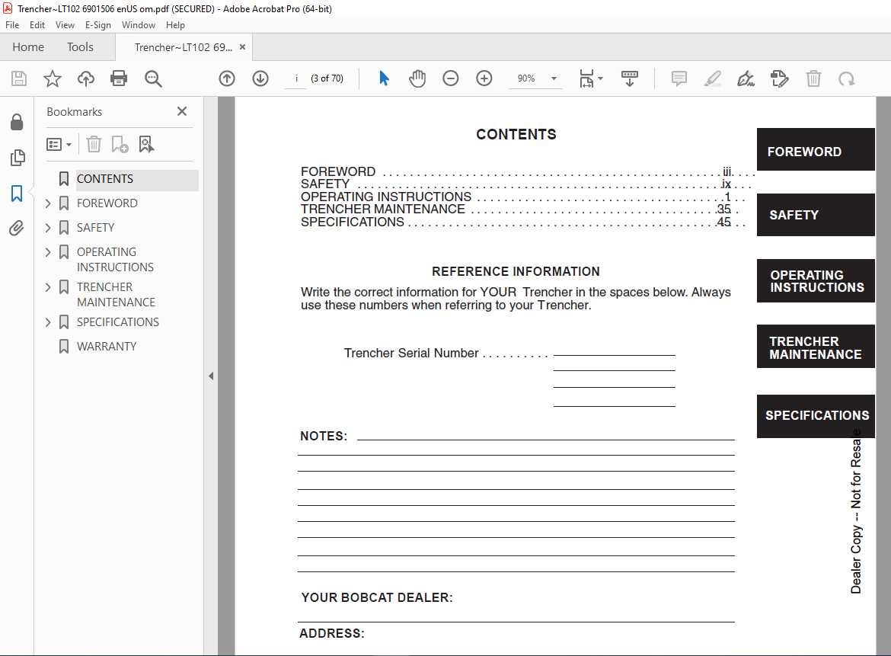
Task: Collapse the navigation pane with side arrow
Action: point(211,376)
